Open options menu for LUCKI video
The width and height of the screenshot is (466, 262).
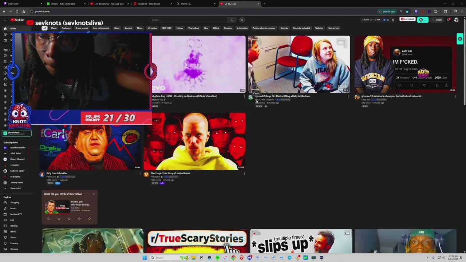click(x=244, y=96)
